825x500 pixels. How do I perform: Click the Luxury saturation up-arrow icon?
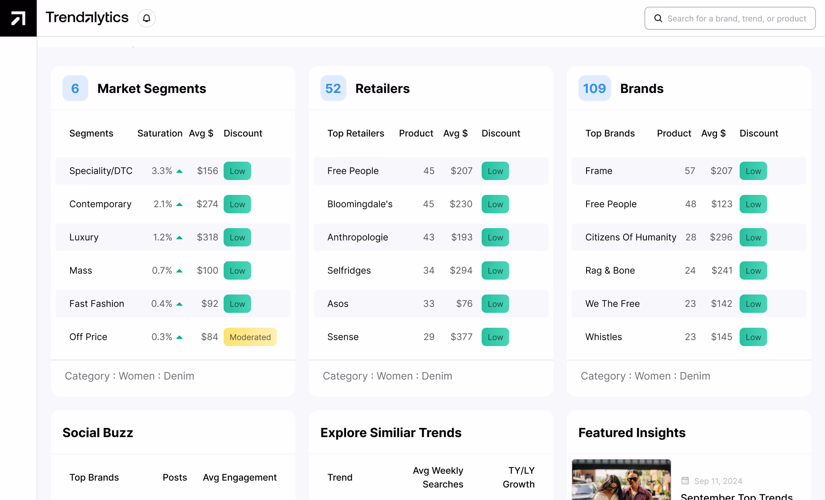(x=180, y=238)
